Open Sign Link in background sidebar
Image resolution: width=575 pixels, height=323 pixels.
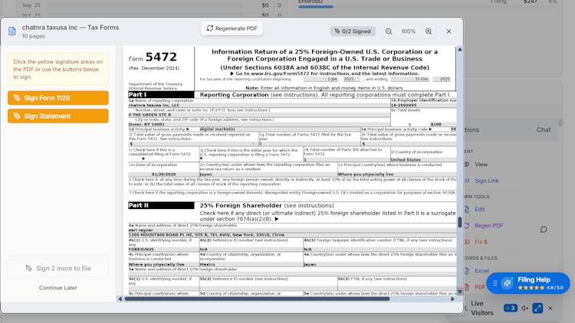486,181
